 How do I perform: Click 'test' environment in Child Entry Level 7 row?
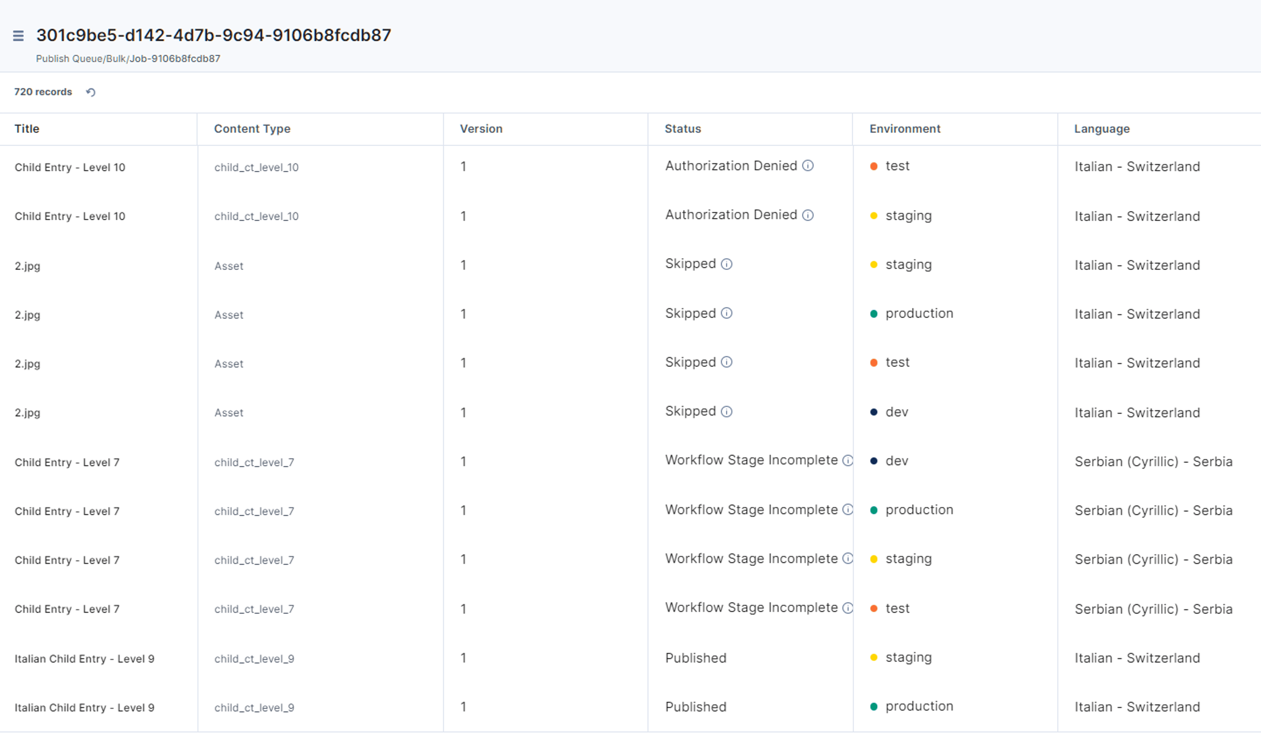tap(897, 608)
